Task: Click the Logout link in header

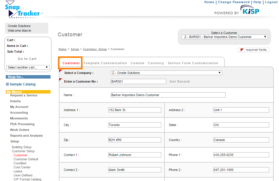Action: pos(271,2)
